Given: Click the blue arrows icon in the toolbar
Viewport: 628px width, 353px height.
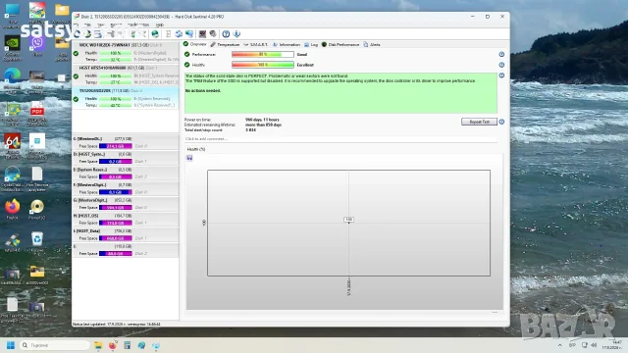Looking at the screenshot, I should tap(179, 34).
